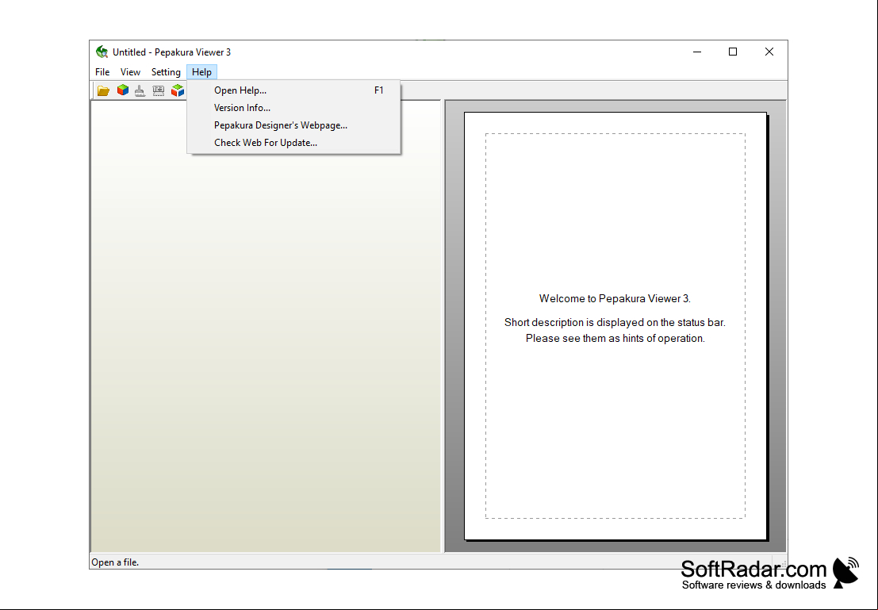The image size is (878, 610).
Task: Open the Setting menu
Action: (166, 71)
